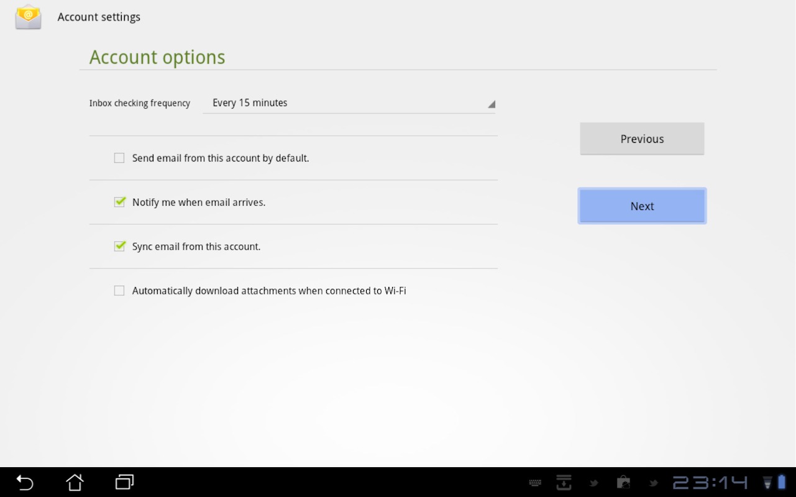Tap the keyboard icon in status bar
The width and height of the screenshot is (796, 497).
coord(535,483)
